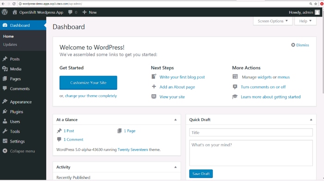Collapse the At a Glance panel
Image resolution: width=324 pixels, height=181 pixels.
point(176,120)
